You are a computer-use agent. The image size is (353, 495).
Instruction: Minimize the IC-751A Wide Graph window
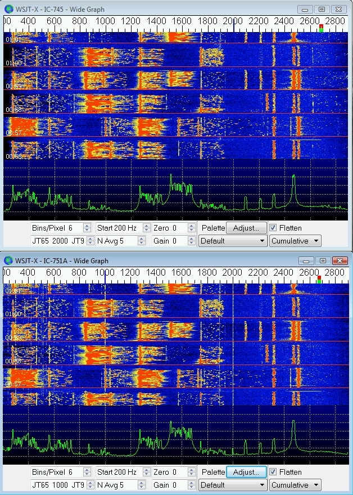click(305, 260)
